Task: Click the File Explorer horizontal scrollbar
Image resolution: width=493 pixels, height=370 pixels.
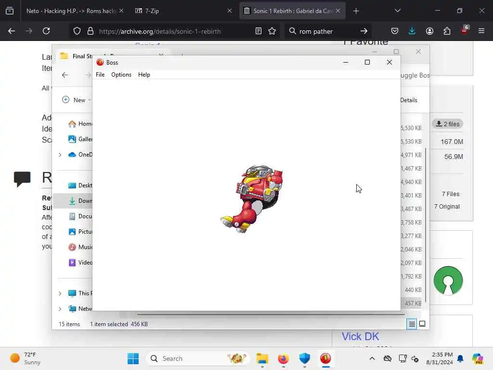Action: tap(271, 314)
